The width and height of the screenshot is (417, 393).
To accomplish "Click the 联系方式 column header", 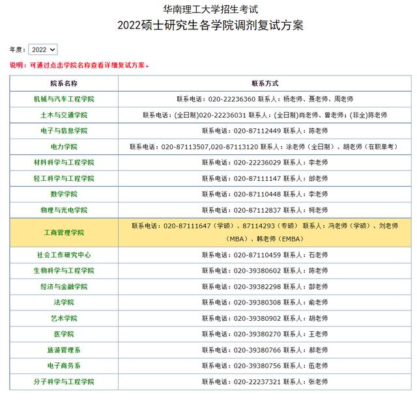I will [265, 83].
